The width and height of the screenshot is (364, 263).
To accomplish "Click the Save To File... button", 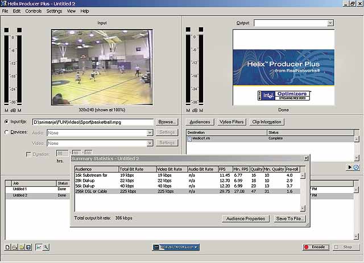I will (x=290, y=219).
